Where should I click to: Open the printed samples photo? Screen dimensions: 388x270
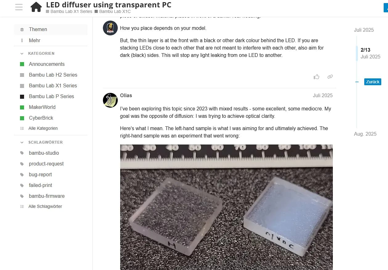tap(227, 207)
